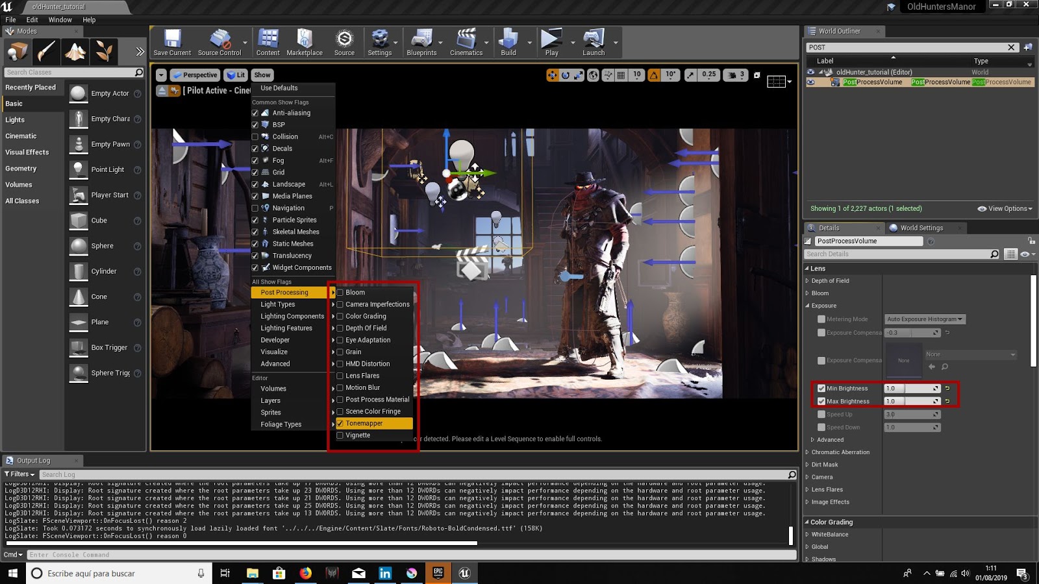Select the Landscape mode icon
Screen dimensions: 1039x584
point(75,52)
